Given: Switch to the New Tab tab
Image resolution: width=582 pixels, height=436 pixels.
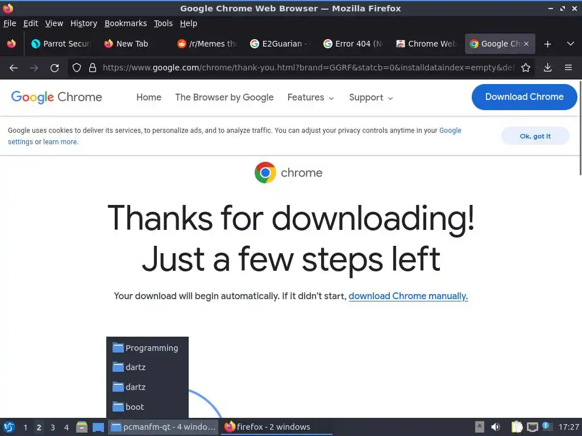Looking at the screenshot, I should pyautogui.click(x=134, y=44).
